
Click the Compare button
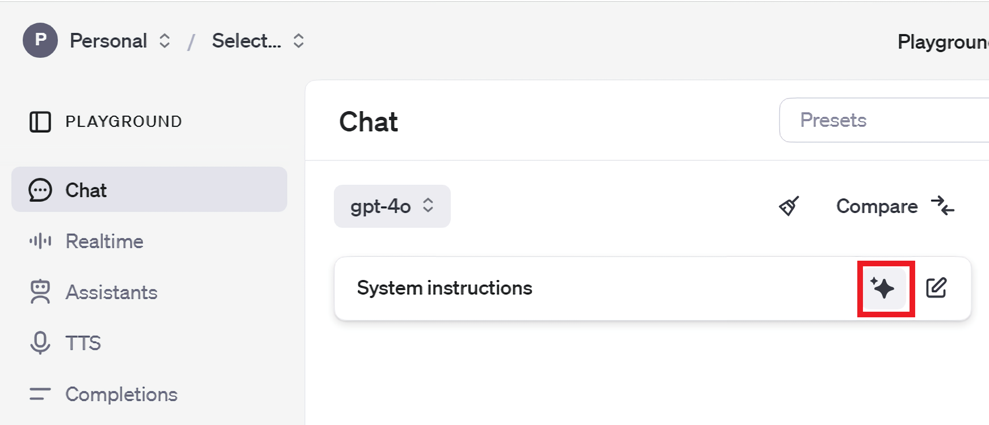(895, 206)
